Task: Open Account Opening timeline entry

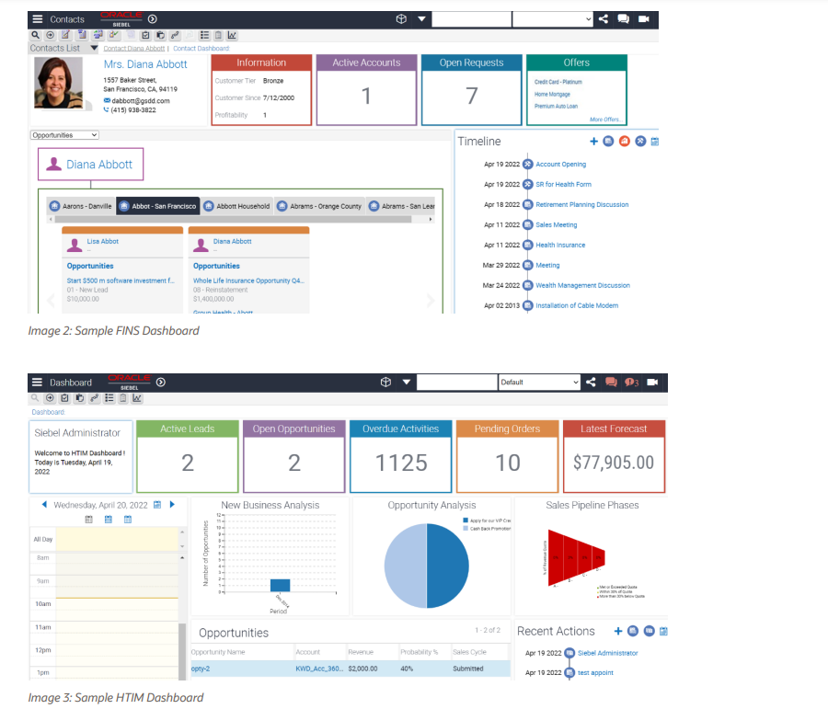Action: [x=561, y=165]
